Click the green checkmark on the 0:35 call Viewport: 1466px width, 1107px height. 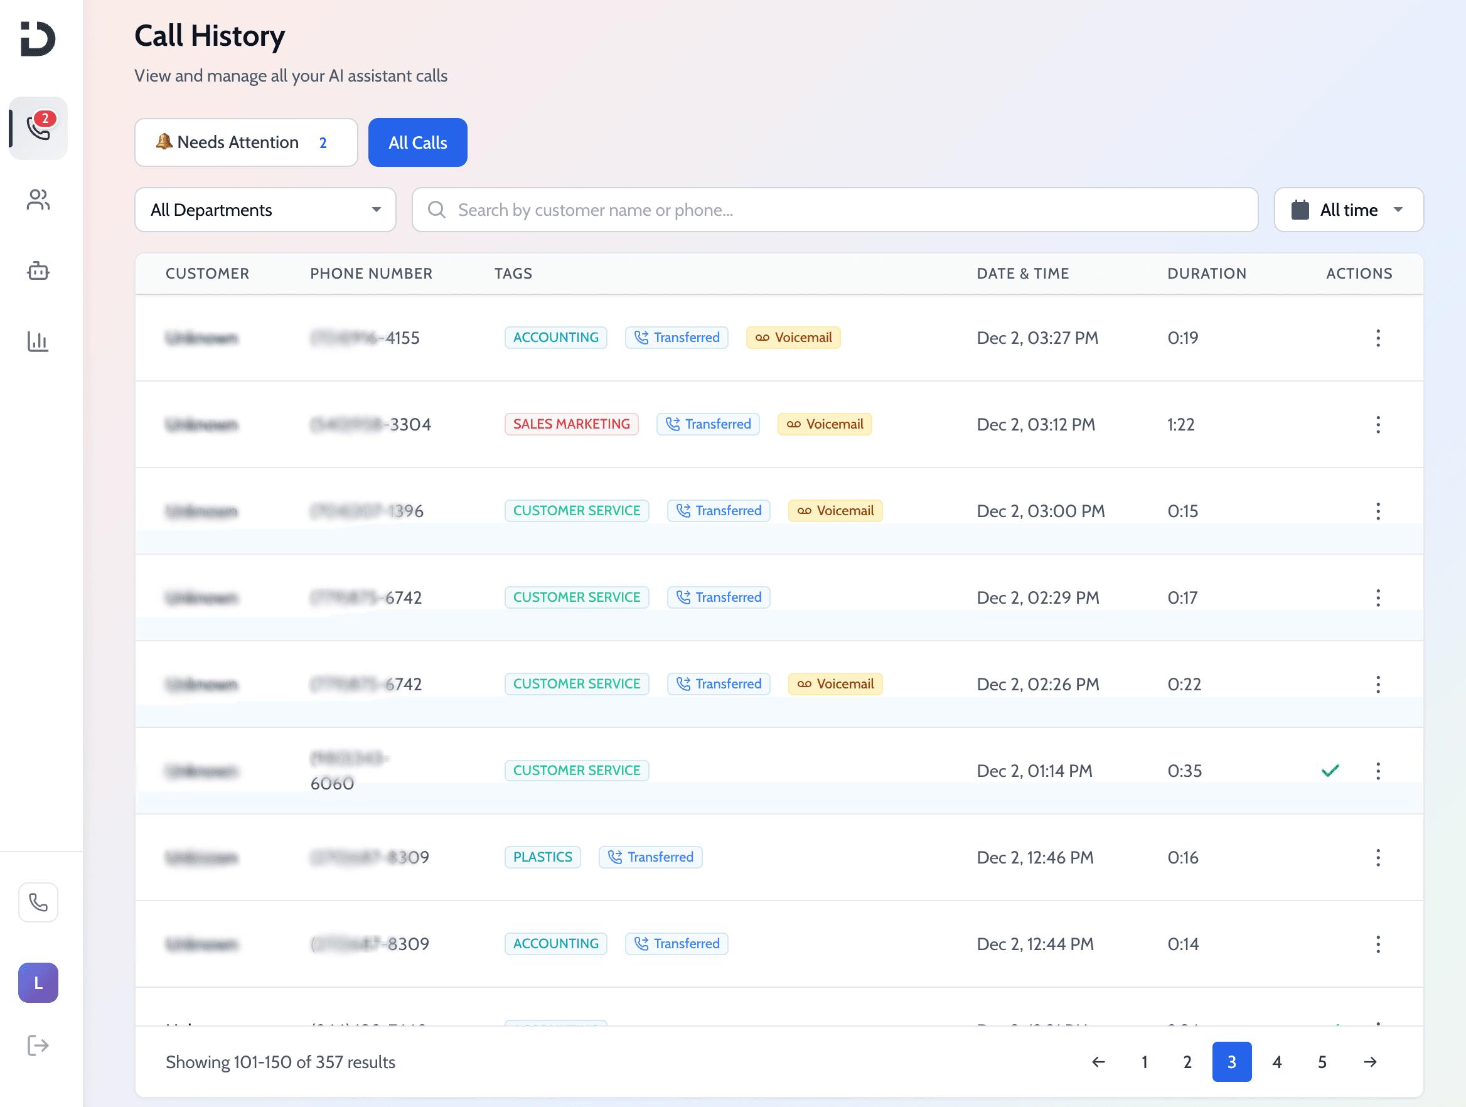click(1331, 770)
